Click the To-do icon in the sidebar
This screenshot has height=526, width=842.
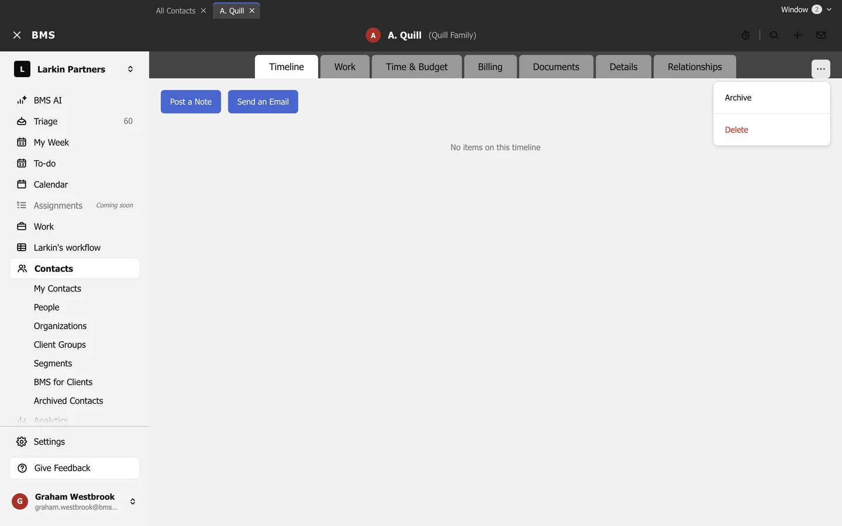coord(22,163)
